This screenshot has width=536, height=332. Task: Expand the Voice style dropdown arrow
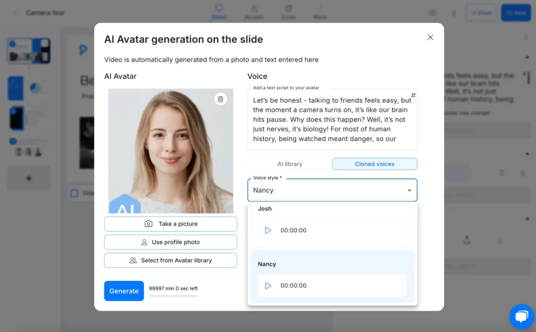click(x=409, y=190)
